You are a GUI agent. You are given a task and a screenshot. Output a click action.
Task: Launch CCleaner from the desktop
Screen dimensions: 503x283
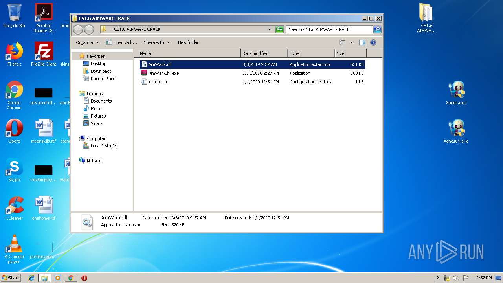(x=14, y=208)
